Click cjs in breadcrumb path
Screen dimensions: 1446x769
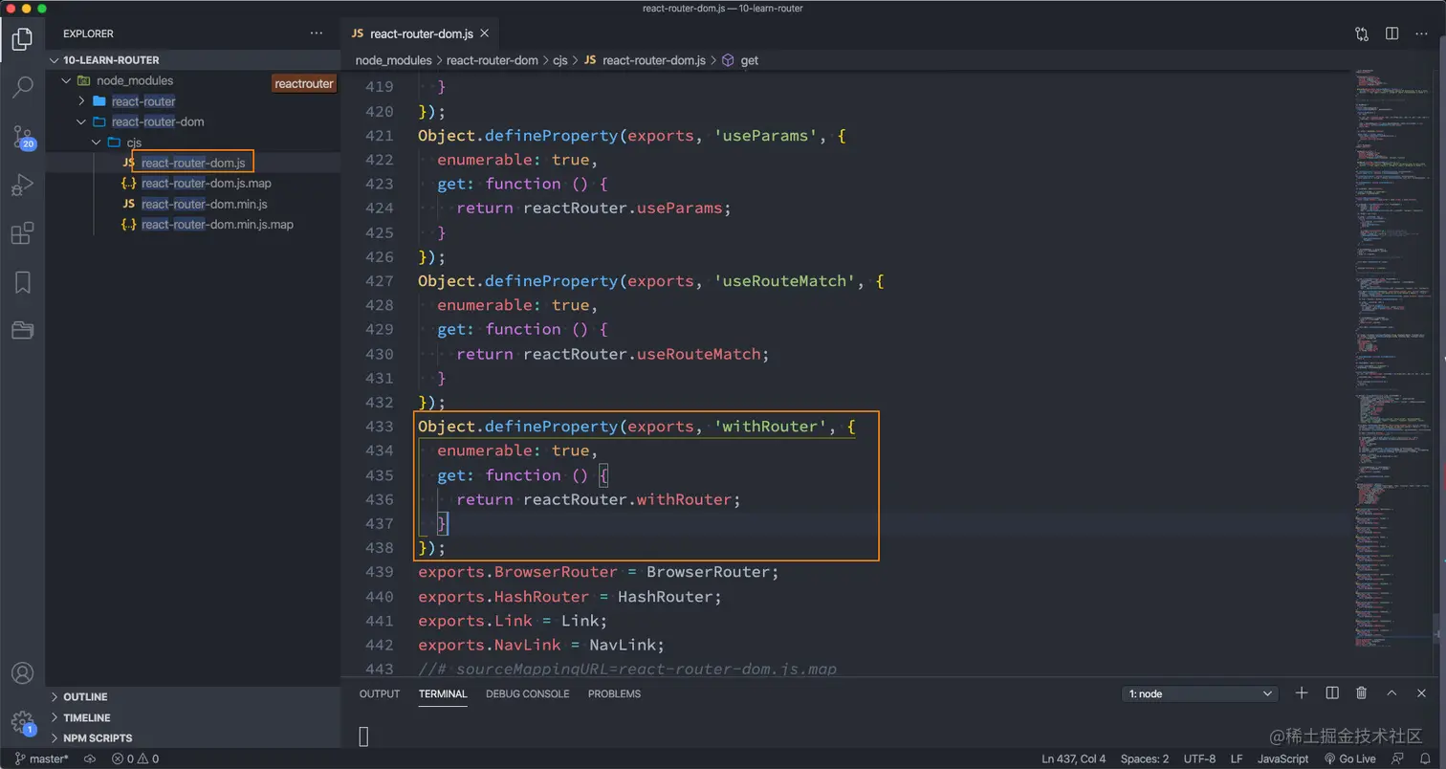(559, 59)
